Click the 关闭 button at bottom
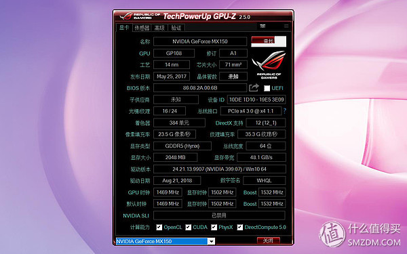 pyautogui.click(x=269, y=240)
